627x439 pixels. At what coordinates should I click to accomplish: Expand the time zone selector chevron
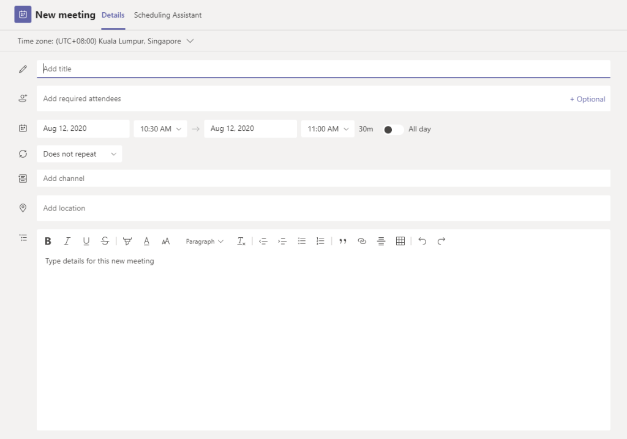tap(190, 41)
